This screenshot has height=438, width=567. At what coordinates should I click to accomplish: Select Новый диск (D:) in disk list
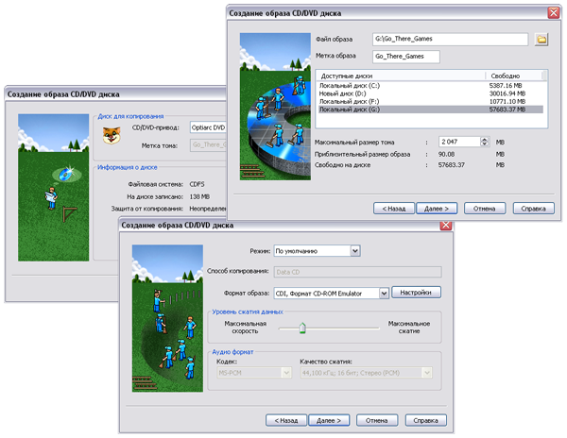pyautogui.click(x=431, y=93)
